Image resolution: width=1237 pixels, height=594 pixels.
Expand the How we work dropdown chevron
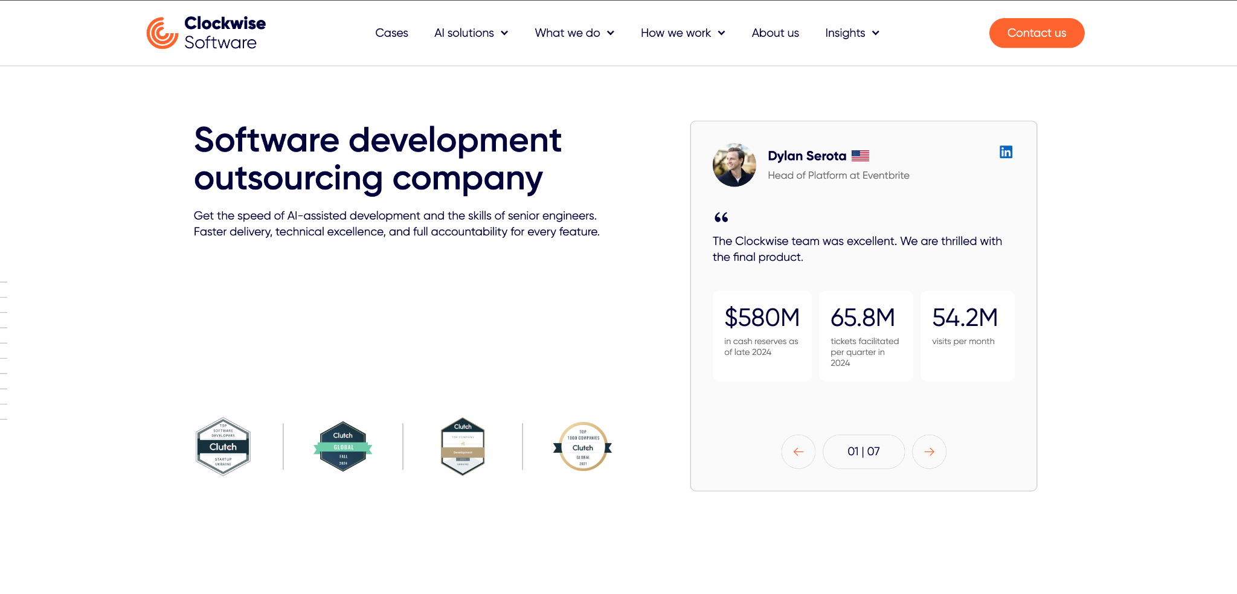tap(721, 33)
